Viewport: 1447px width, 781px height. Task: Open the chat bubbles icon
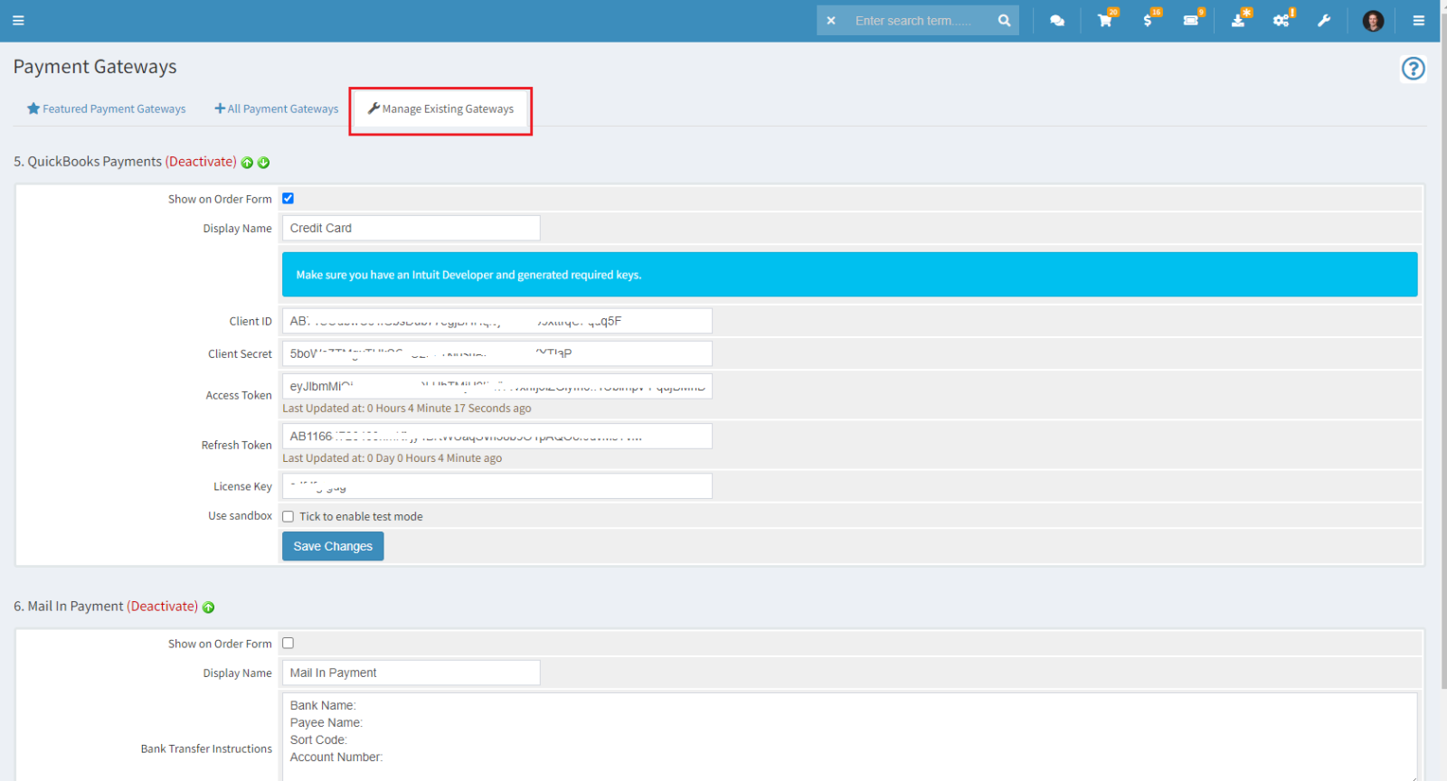(x=1057, y=21)
